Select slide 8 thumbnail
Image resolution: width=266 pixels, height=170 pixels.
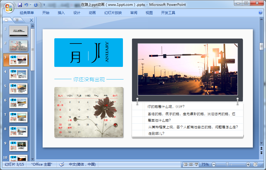(18, 131)
